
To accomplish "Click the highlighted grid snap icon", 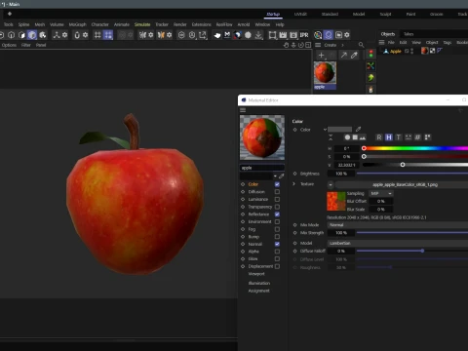I will point(108,35).
